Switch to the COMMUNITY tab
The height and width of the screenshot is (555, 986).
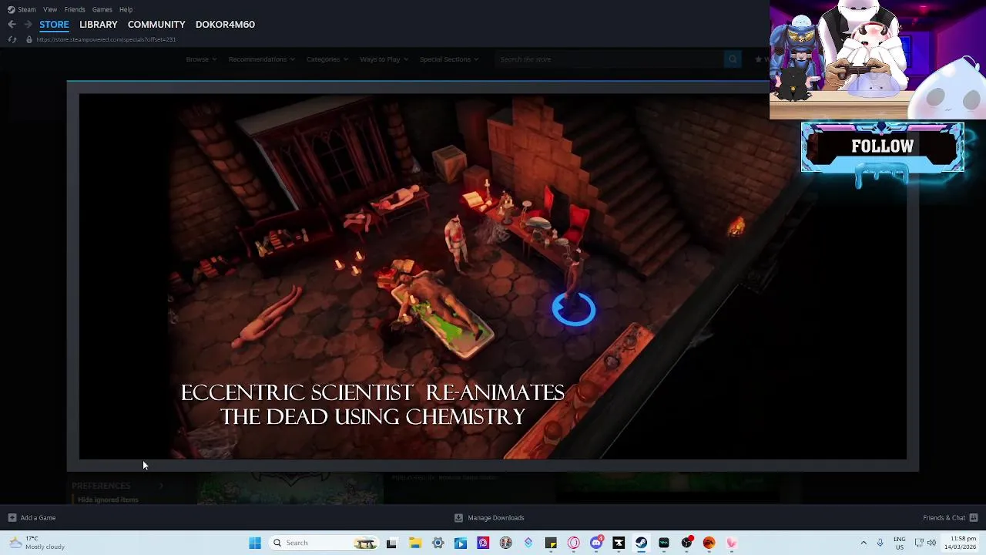[x=156, y=25]
